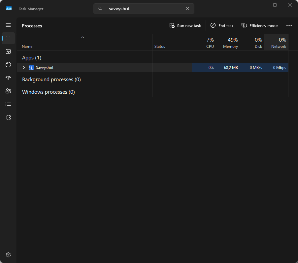This screenshot has height=263, width=298.
Task: Open the three-dot more options menu
Action: coord(289,26)
